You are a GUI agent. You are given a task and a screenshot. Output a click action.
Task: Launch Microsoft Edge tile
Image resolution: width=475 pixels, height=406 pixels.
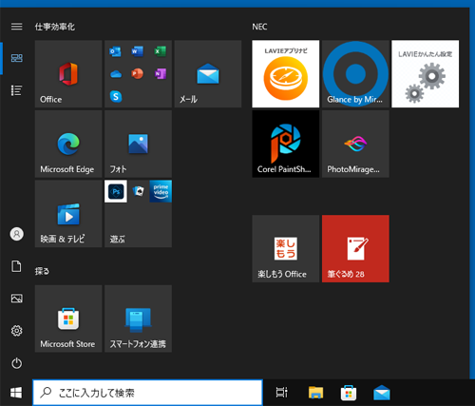[x=68, y=144]
